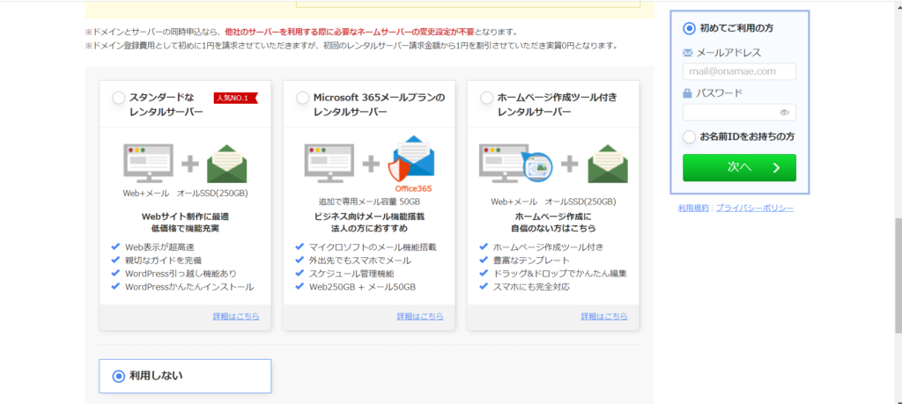This screenshot has height=404, width=902.
Task: Click the text スケジュール管理機能
Action: (351, 273)
